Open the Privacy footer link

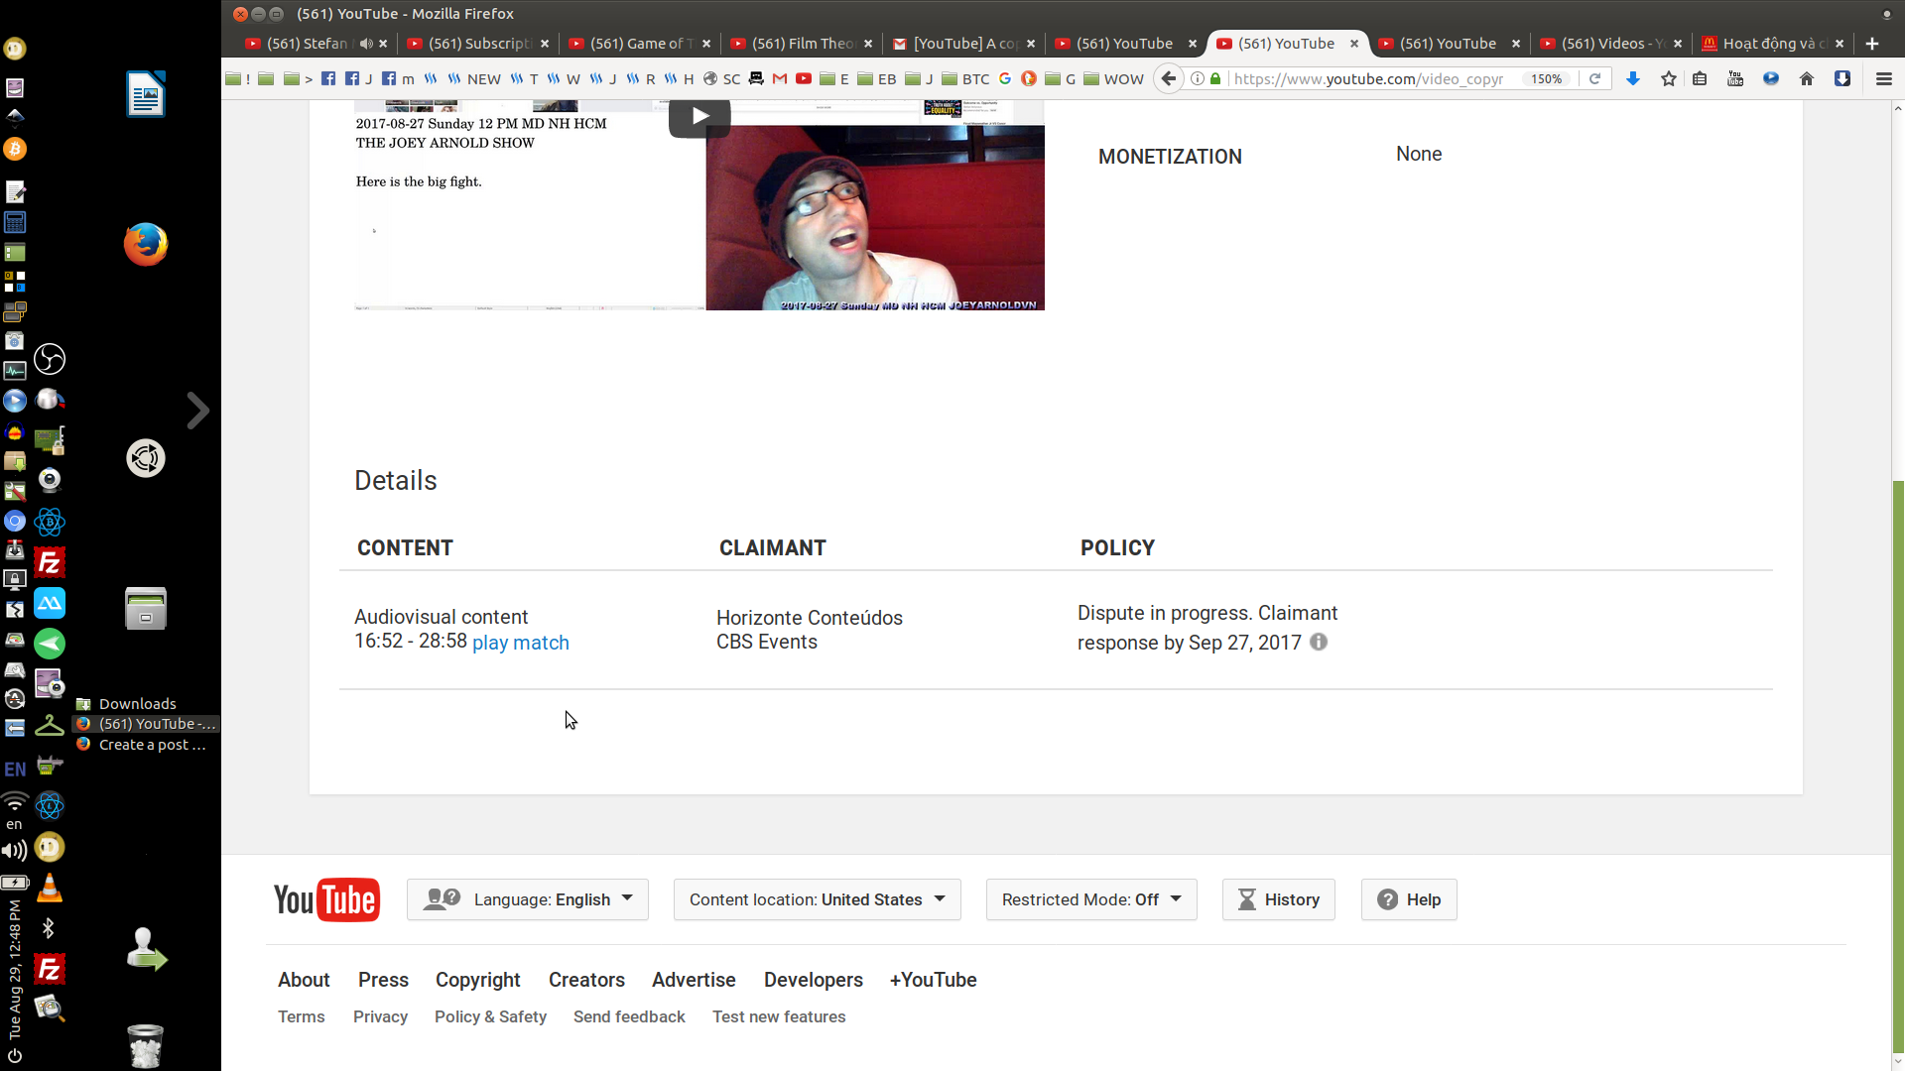click(380, 1016)
